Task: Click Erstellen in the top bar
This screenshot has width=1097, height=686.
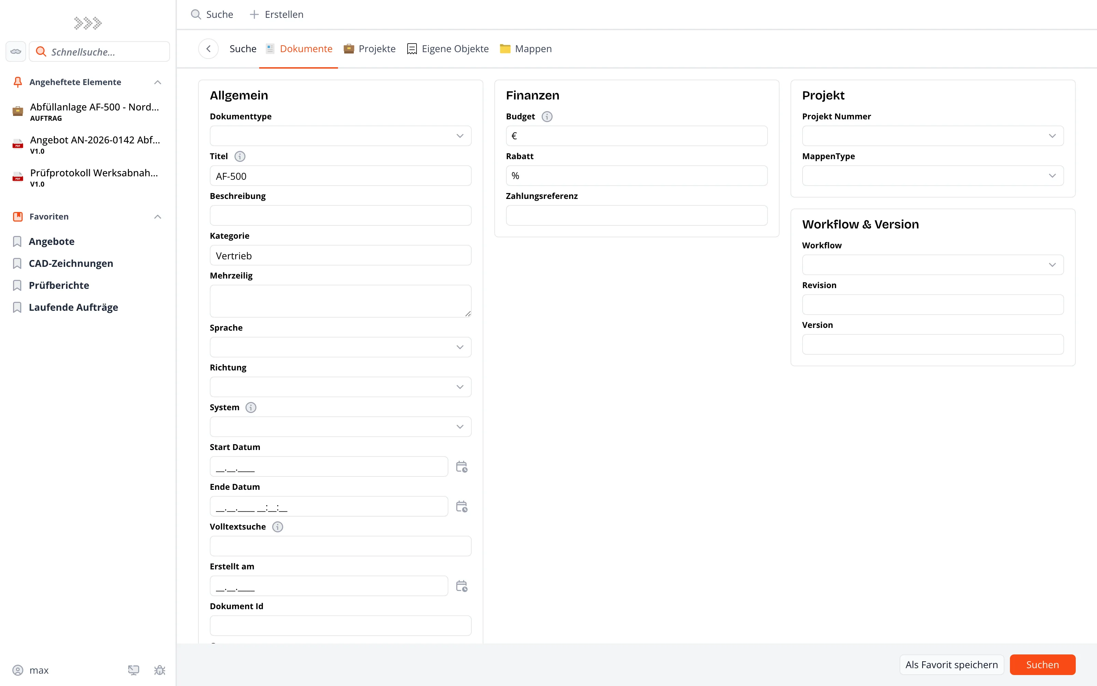Action: pyautogui.click(x=277, y=14)
